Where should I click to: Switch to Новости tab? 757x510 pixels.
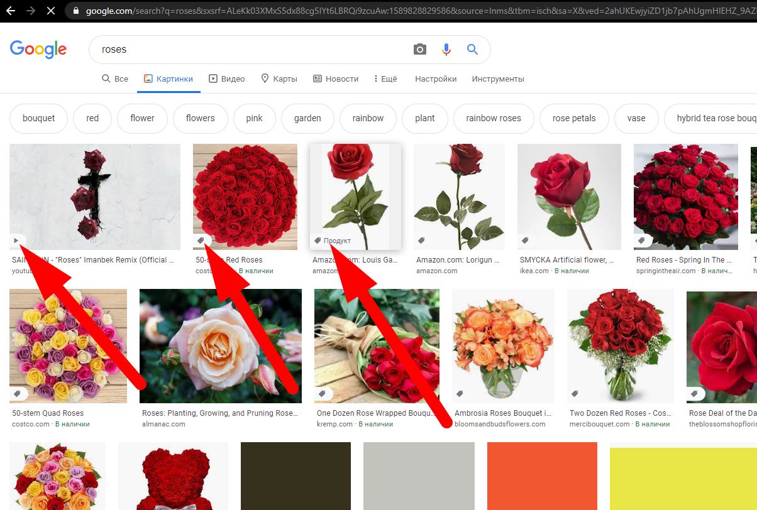(x=336, y=79)
